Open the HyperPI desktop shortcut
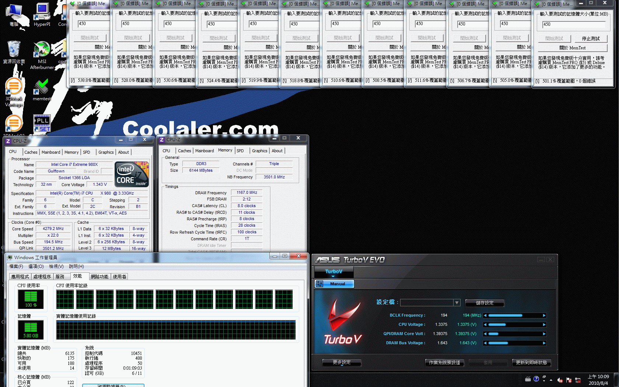619x387 pixels. pyautogui.click(x=42, y=15)
